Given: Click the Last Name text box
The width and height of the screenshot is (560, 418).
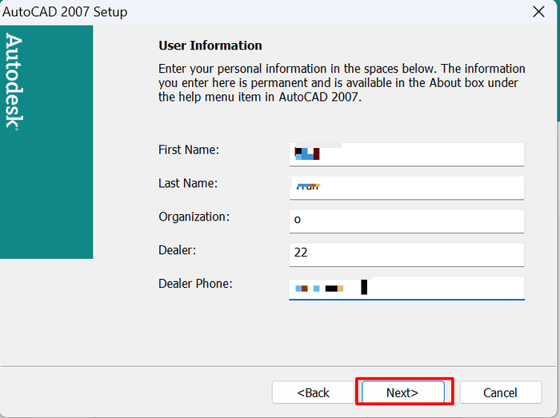Looking at the screenshot, I should point(406,187).
